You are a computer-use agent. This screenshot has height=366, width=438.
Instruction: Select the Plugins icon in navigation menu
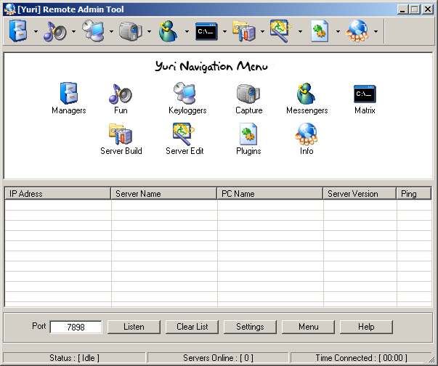(x=248, y=134)
